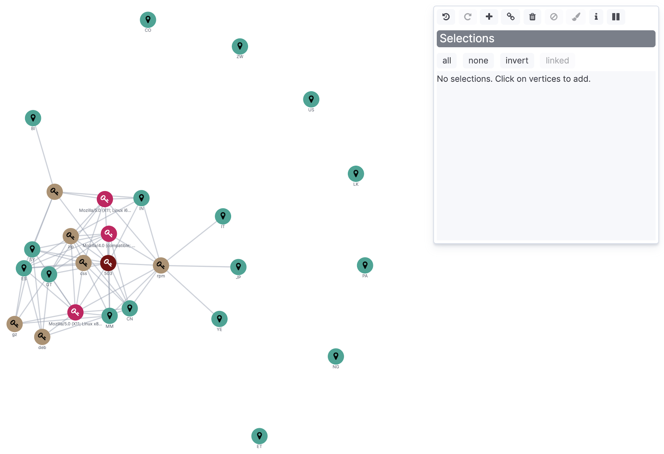Image resolution: width=664 pixels, height=454 pixels.
Task: Select the rpm file-type node
Action: 161,265
